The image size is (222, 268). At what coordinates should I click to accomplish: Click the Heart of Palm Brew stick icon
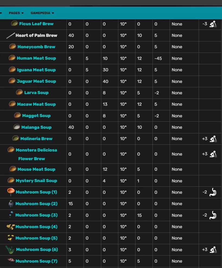(11, 35)
